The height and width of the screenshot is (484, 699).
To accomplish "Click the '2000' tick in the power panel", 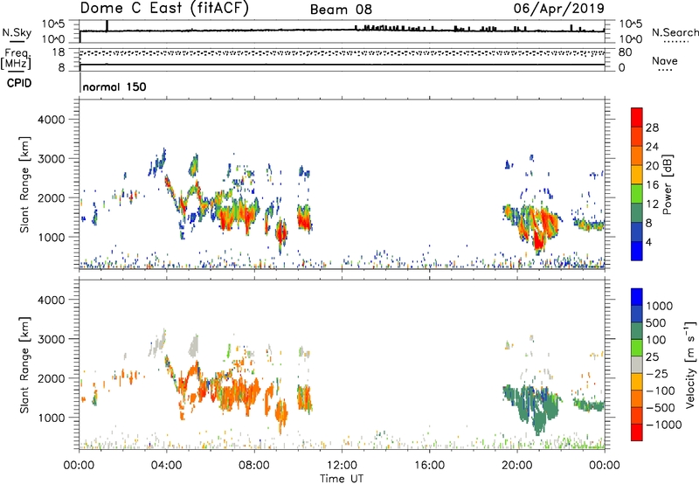I will (52, 197).
